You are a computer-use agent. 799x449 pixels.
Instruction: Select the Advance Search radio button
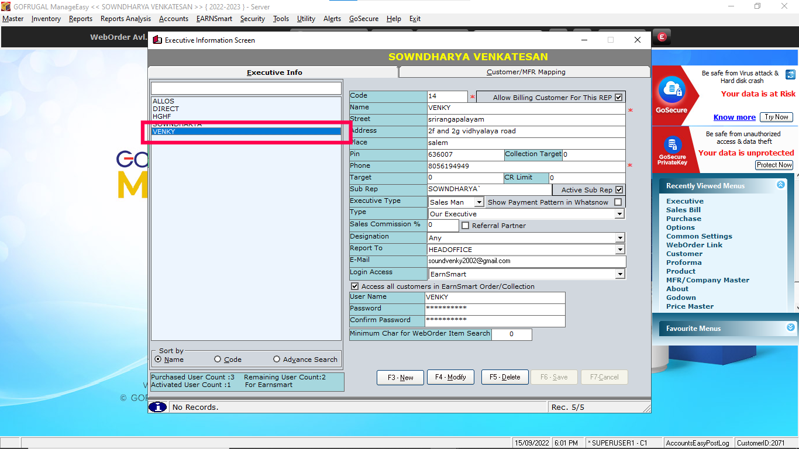point(277,360)
